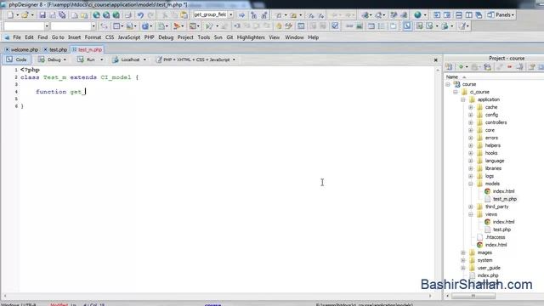
Task: Click the Paste clipboard icon
Action: click(x=184, y=15)
